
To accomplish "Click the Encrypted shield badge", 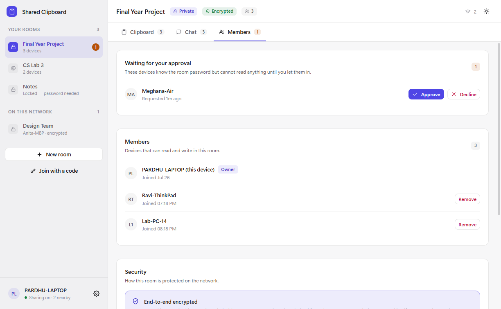I will (x=219, y=11).
